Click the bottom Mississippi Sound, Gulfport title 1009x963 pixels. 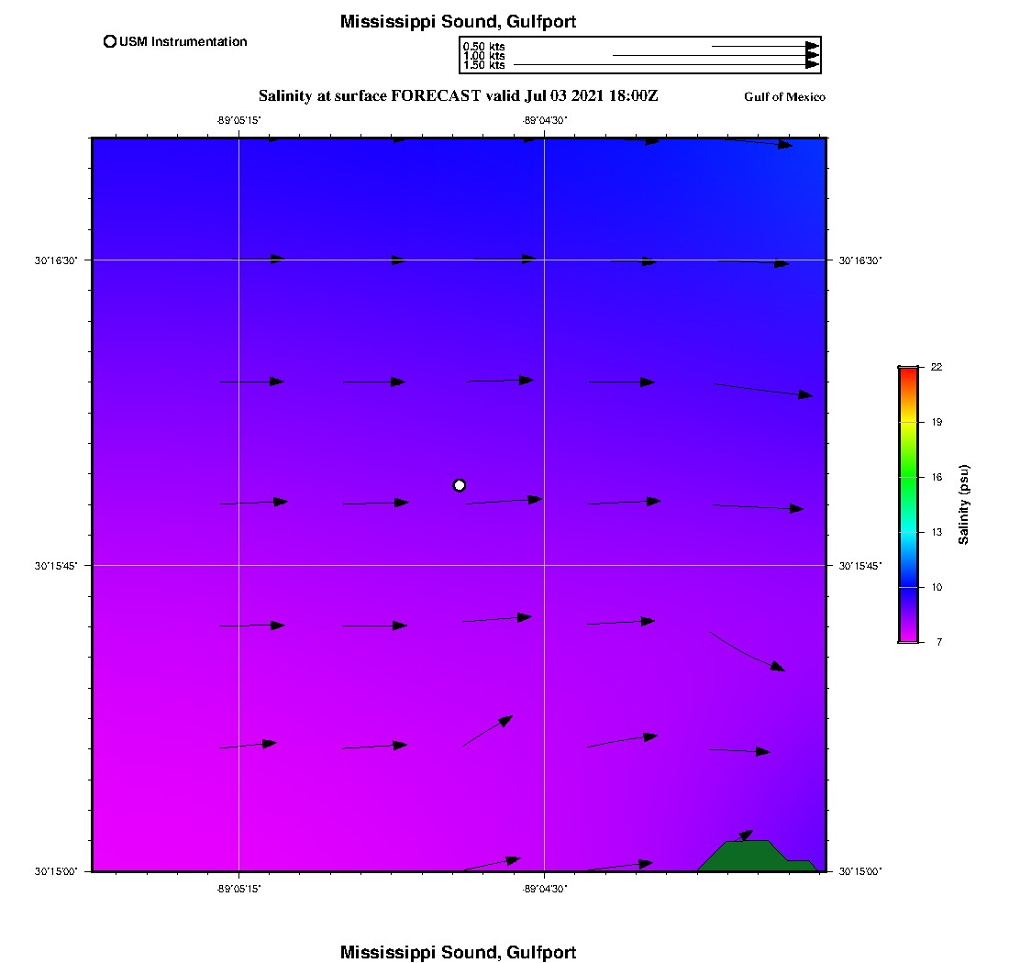pyautogui.click(x=458, y=952)
